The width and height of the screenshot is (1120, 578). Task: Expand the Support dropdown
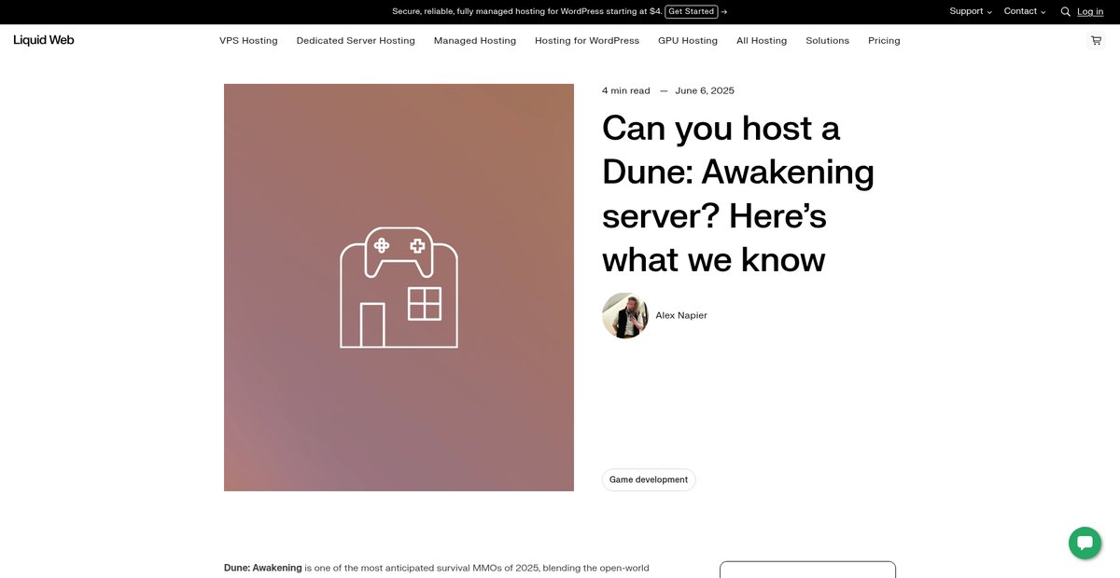click(x=971, y=11)
